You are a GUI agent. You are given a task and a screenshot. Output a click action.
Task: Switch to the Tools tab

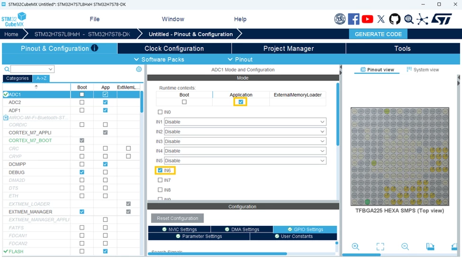(x=402, y=48)
